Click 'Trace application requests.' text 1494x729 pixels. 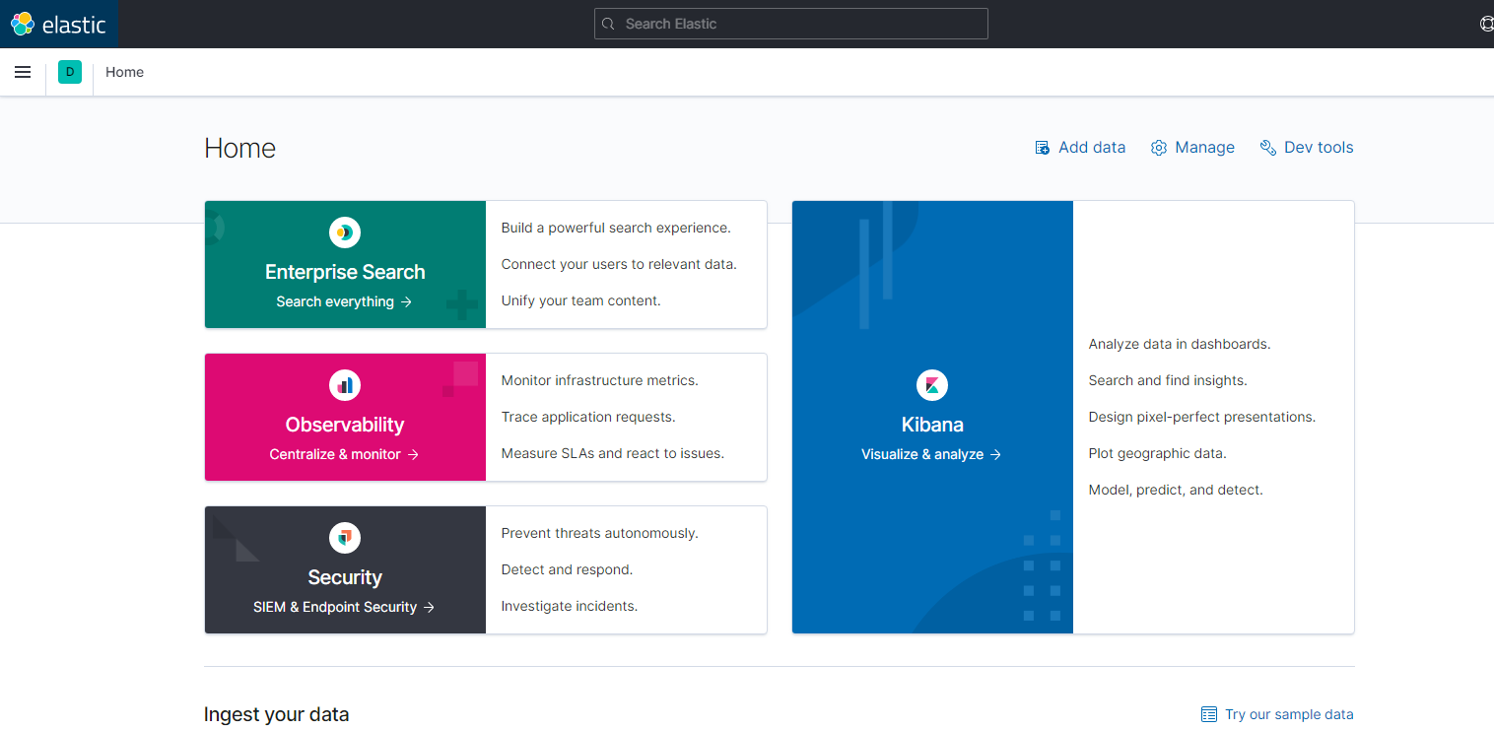tap(588, 417)
